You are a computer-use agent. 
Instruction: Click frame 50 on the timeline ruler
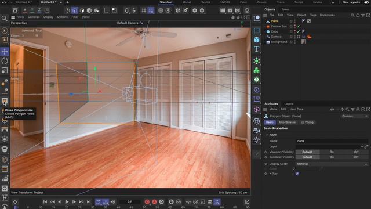click(x=144, y=207)
